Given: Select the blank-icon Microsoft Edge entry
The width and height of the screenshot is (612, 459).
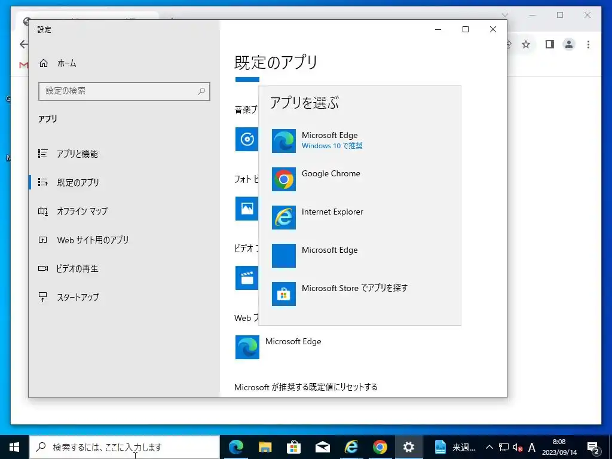Looking at the screenshot, I should click(359, 256).
